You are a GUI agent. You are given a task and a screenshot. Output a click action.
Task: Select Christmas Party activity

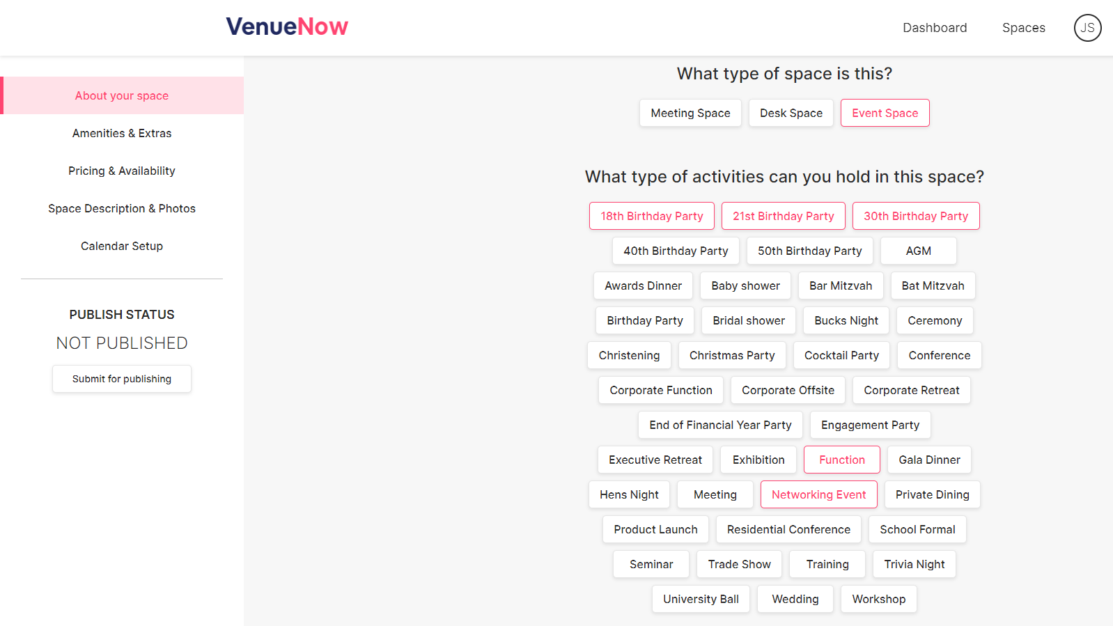click(732, 355)
